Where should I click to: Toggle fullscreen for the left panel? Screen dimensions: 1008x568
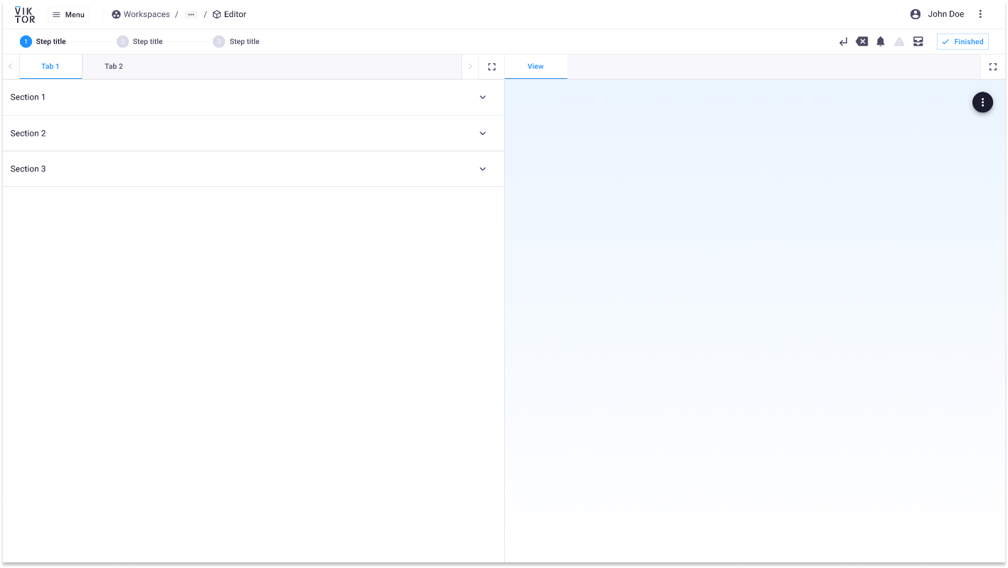click(x=492, y=67)
